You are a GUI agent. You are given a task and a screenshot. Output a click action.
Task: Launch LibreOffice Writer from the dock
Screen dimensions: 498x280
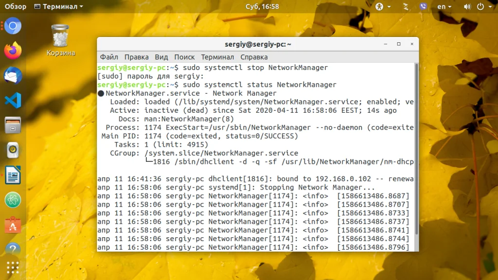click(x=13, y=175)
